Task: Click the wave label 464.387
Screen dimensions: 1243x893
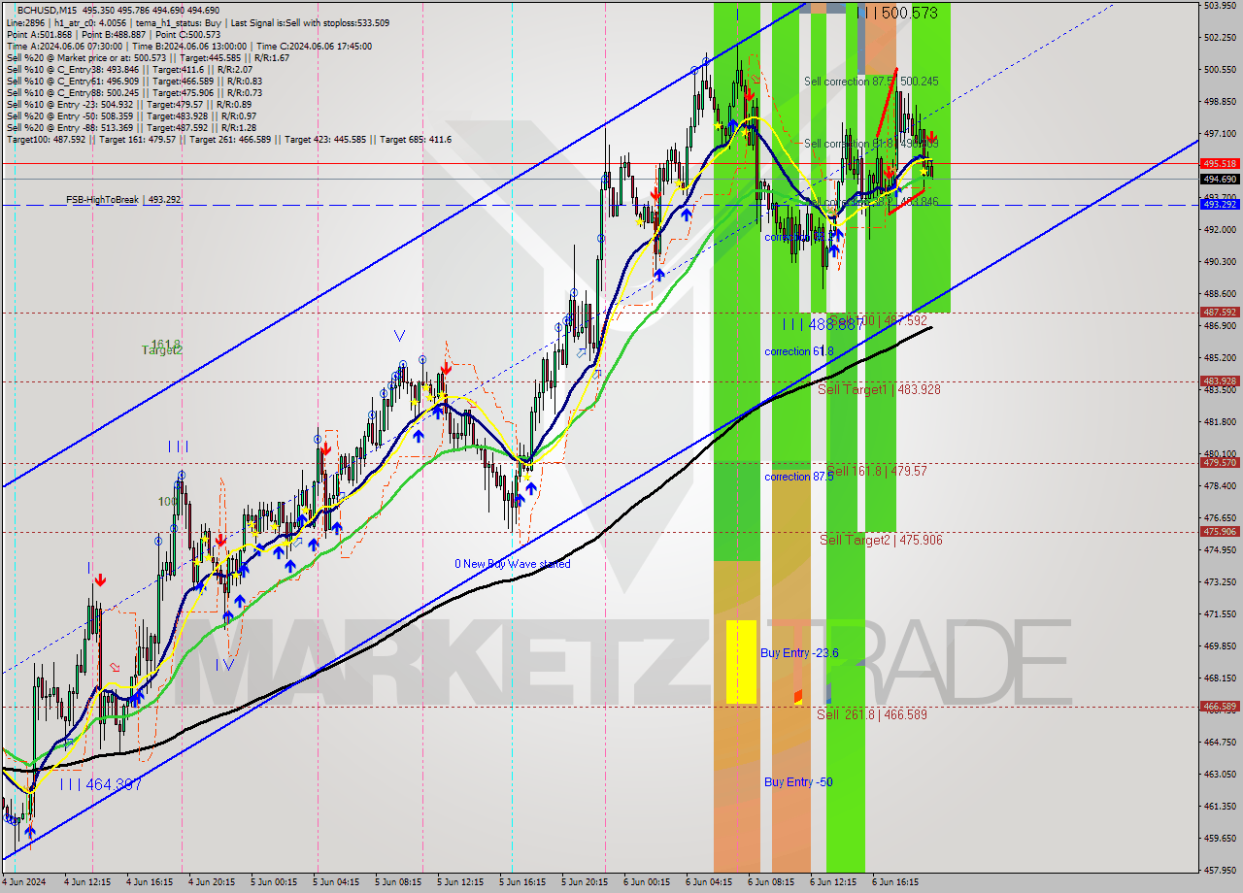Action: (101, 784)
